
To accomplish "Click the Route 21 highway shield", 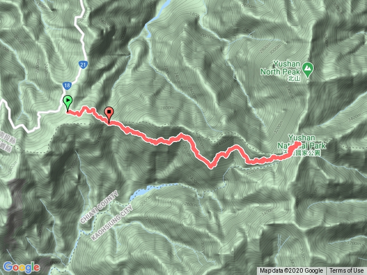I will (x=83, y=65).
